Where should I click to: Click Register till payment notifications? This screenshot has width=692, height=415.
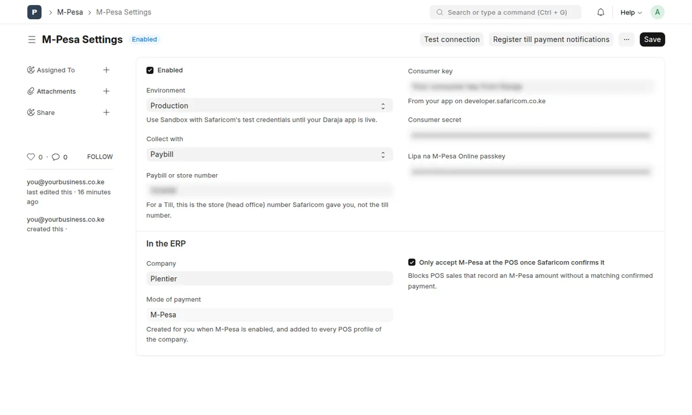(551, 39)
